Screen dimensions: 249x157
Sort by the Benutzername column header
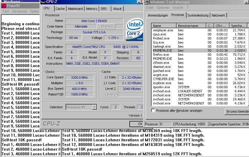coord(191,26)
